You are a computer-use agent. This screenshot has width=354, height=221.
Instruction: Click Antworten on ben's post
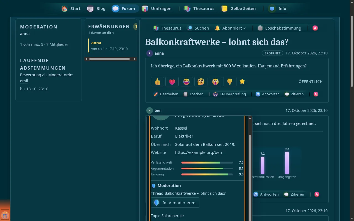pos(266,194)
